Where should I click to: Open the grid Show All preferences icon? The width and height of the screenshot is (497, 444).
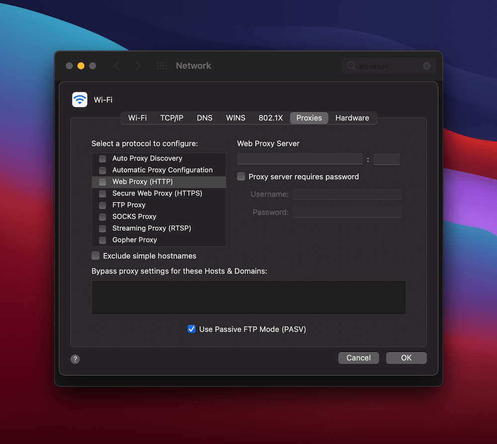coord(162,66)
